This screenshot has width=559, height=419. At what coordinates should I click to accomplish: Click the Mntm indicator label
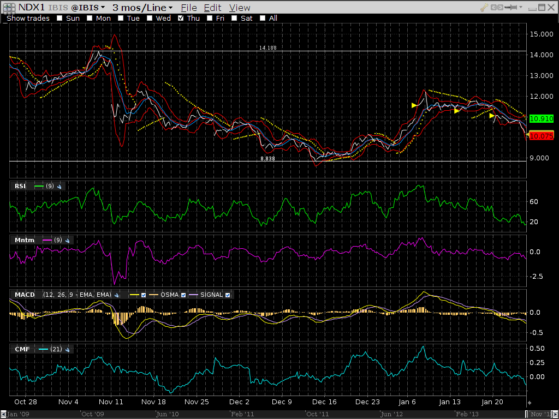pos(24,240)
